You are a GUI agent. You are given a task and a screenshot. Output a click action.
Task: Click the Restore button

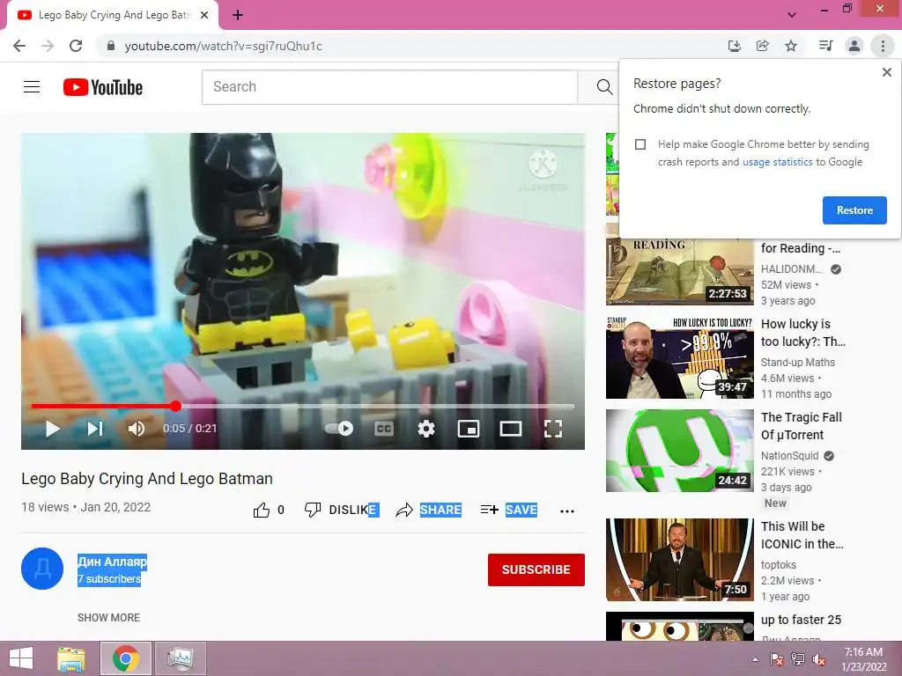point(854,210)
